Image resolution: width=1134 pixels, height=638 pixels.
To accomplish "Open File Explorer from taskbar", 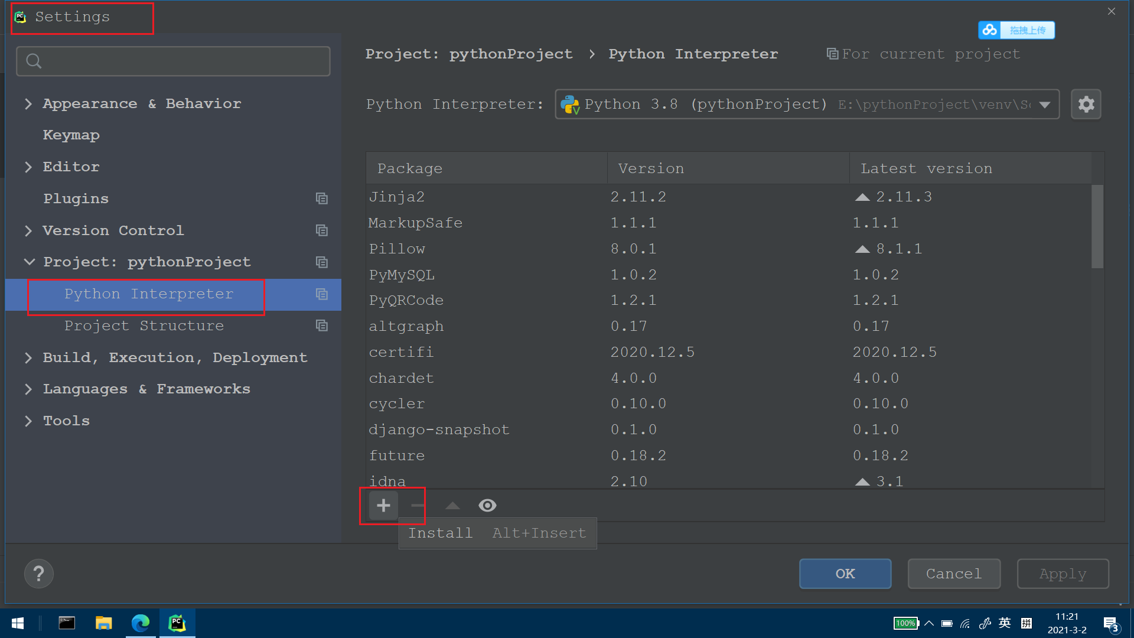I will [103, 623].
